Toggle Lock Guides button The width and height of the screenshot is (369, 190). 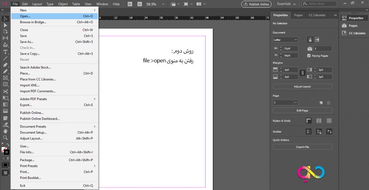pyautogui.click(x=319, y=131)
